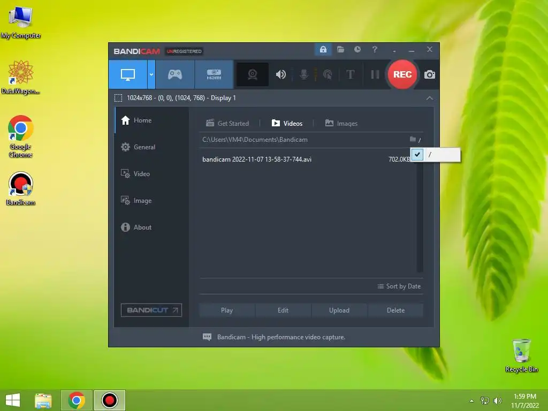The width and height of the screenshot is (548, 411).
Task: Switch to Get Started tab
Action: [x=227, y=124]
